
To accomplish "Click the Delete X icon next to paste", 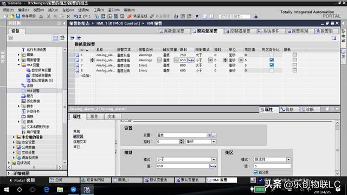I will point(68,16).
